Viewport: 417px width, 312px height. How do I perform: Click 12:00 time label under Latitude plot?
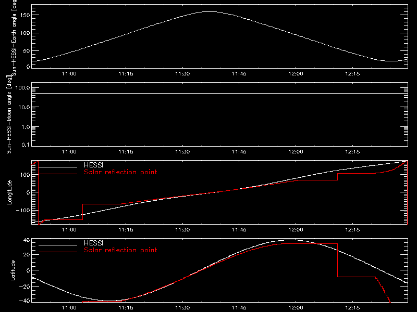tap(296, 308)
